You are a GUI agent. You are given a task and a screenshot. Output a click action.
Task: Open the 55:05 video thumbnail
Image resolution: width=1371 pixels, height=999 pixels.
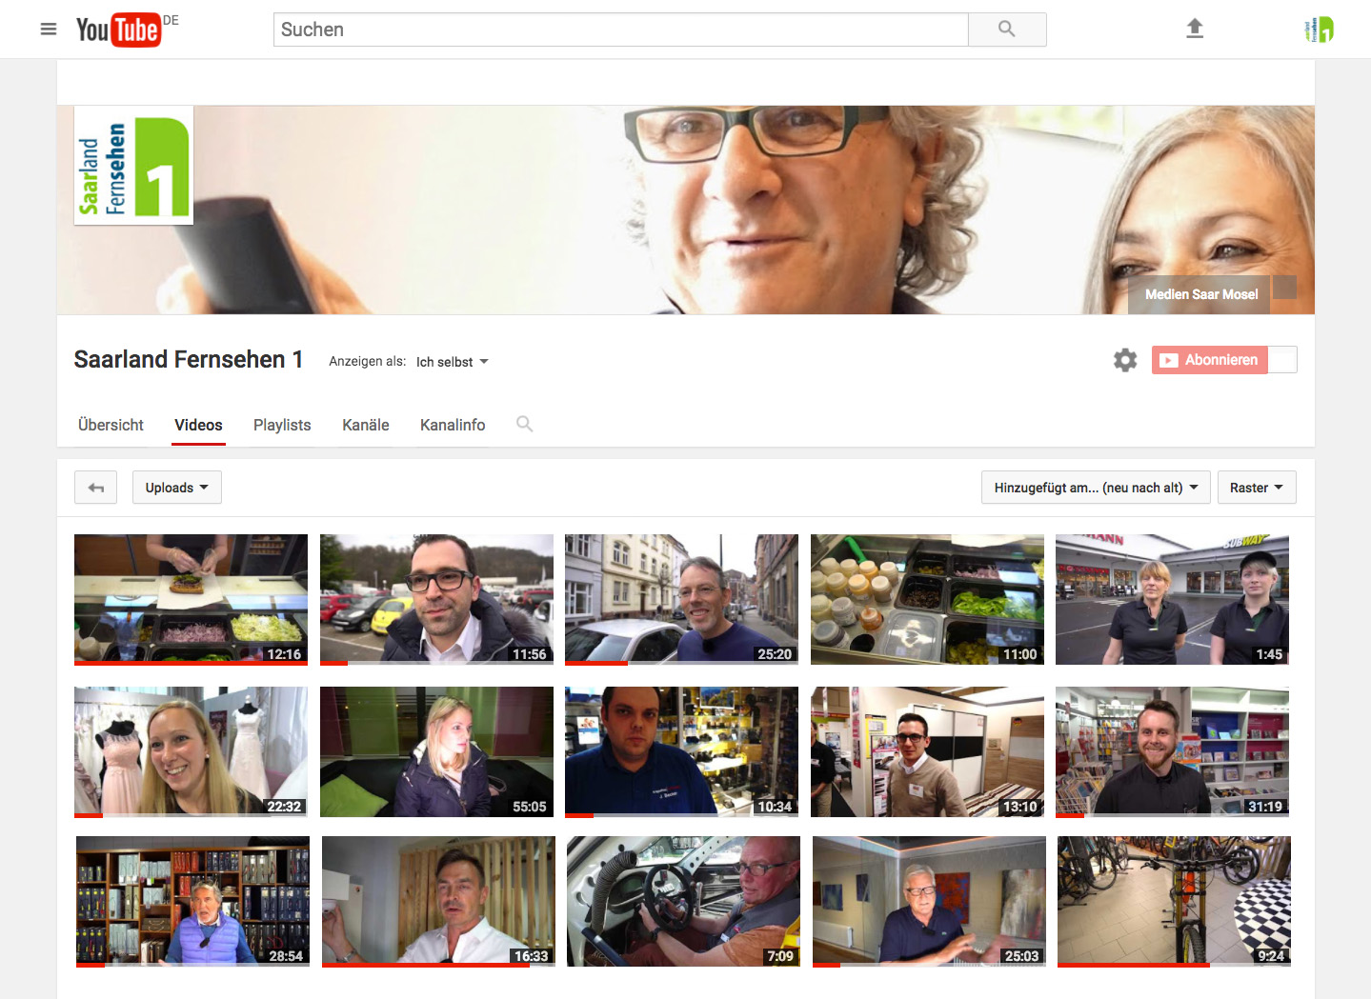click(435, 751)
